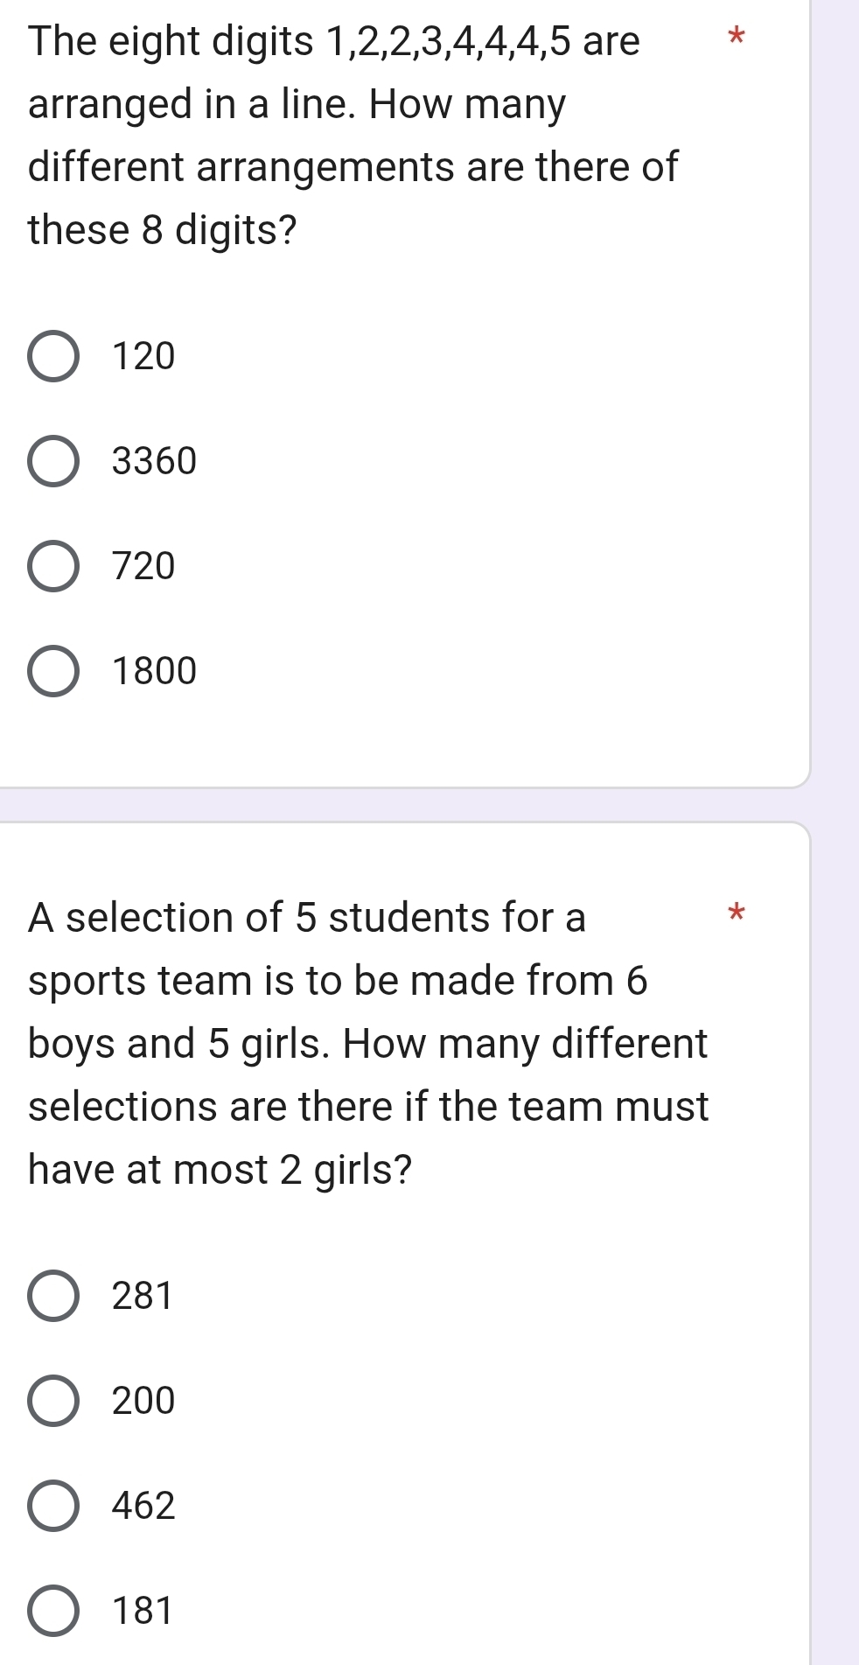Screen dimensions: 859x1665
Task: Click the '1800' answer label text
Action: click(155, 672)
